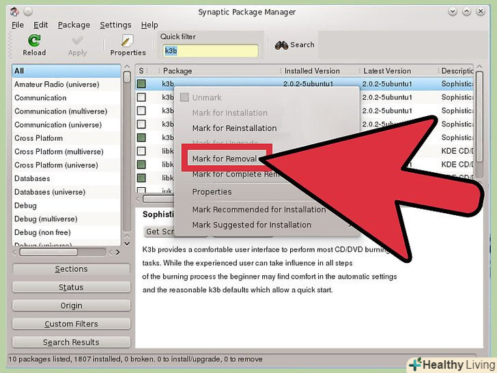Click the Synaptic app icon in title bar
The image size is (497, 373).
[14, 12]
